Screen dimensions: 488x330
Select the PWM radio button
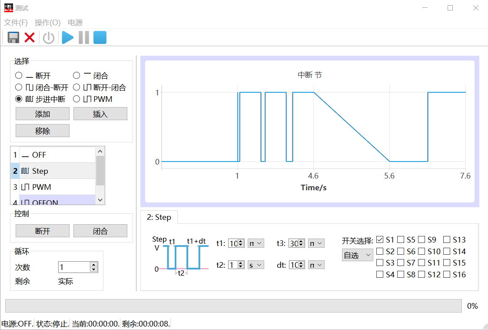coord(77,99)
